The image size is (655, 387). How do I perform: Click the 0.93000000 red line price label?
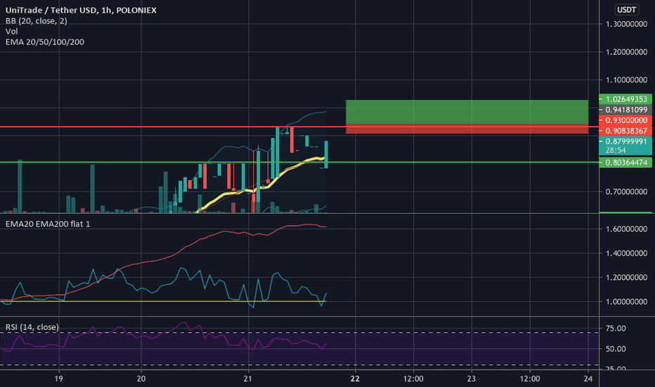pos(625,120)
